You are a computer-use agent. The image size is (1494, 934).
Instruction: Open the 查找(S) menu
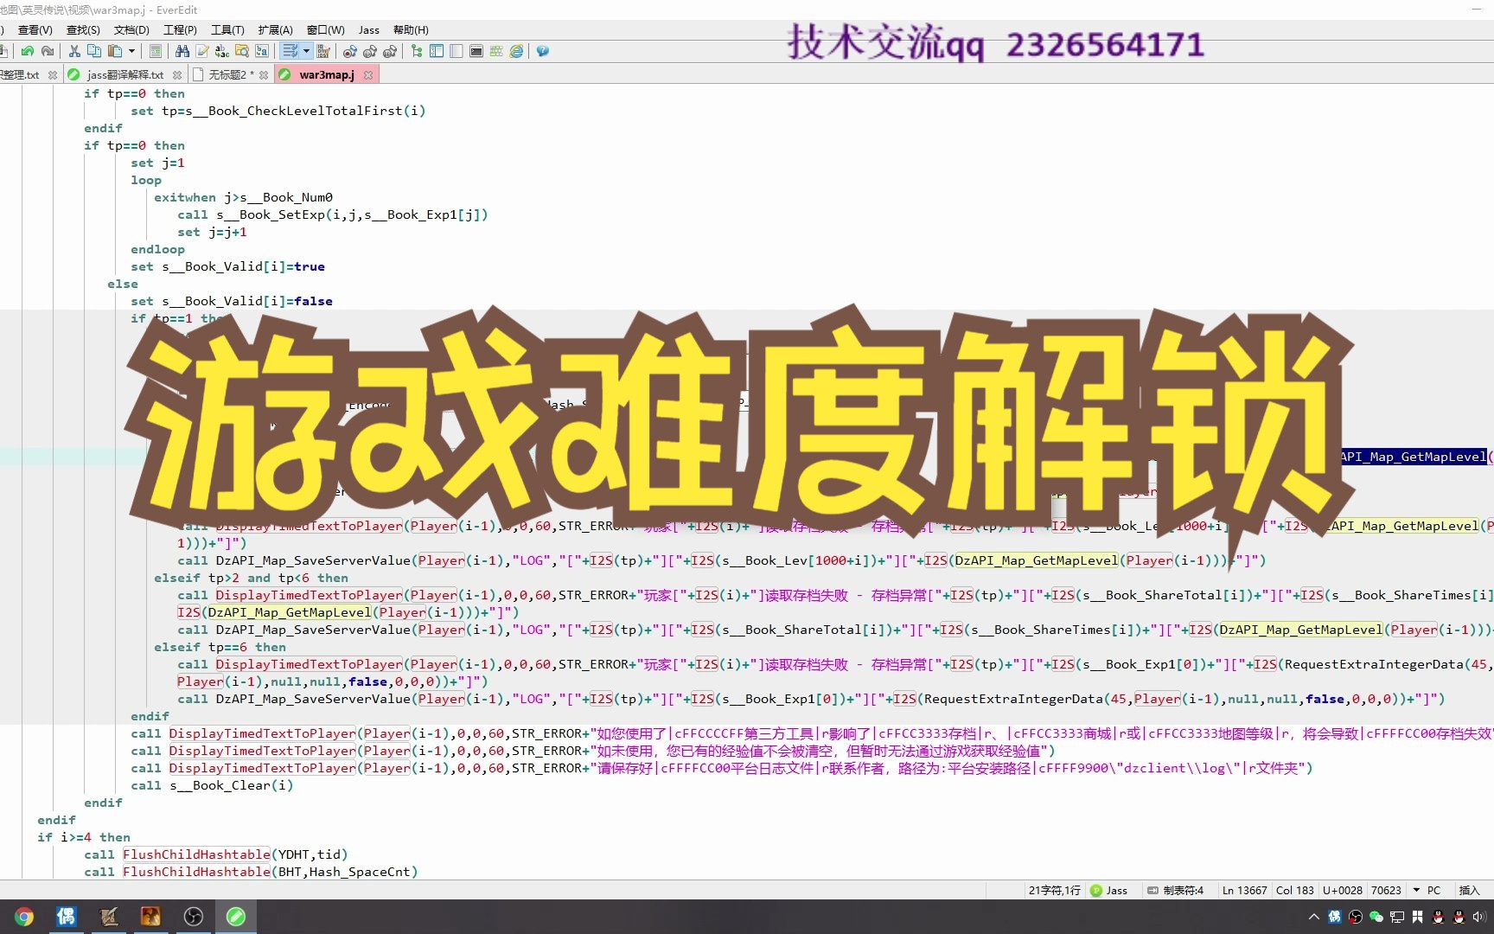coord(83,30)
